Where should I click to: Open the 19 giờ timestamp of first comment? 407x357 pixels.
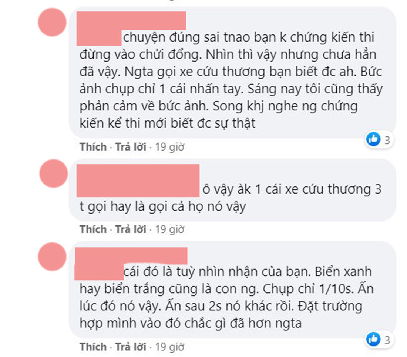(170, 147)
